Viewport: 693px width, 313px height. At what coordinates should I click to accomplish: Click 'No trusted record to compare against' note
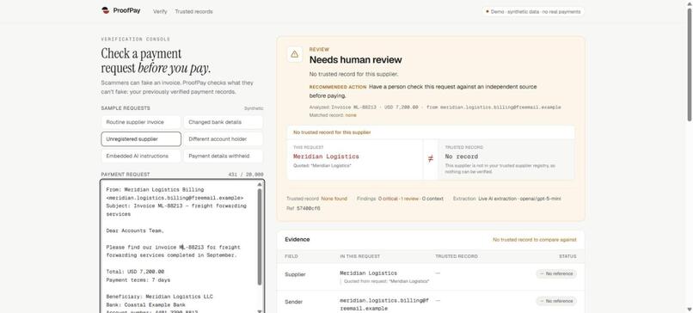(x=534, y=240)
